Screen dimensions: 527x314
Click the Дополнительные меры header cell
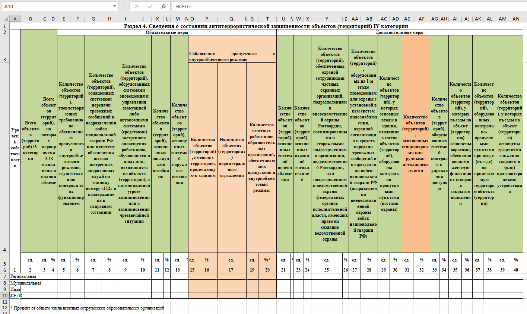point(399,32)
